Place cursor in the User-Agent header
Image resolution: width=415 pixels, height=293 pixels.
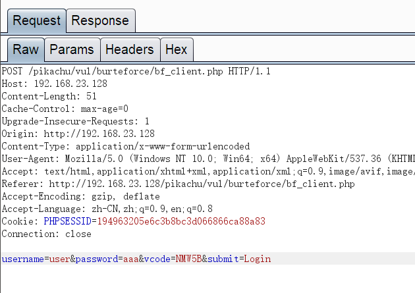[198, 159]
